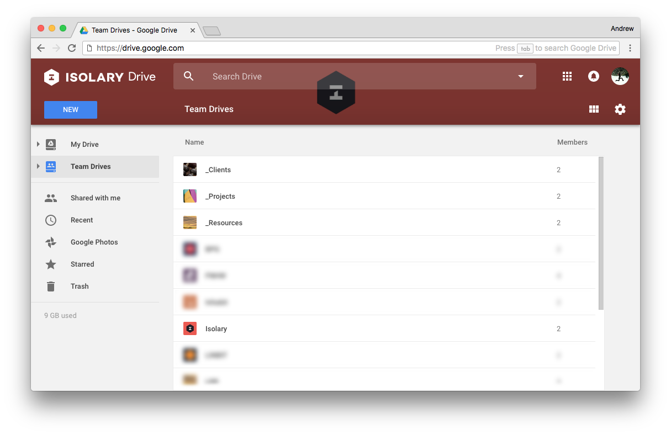This screenshot has width=671, height=435.
Task: Select the _Clients team drive thumbnail
Action: [190, 169]
